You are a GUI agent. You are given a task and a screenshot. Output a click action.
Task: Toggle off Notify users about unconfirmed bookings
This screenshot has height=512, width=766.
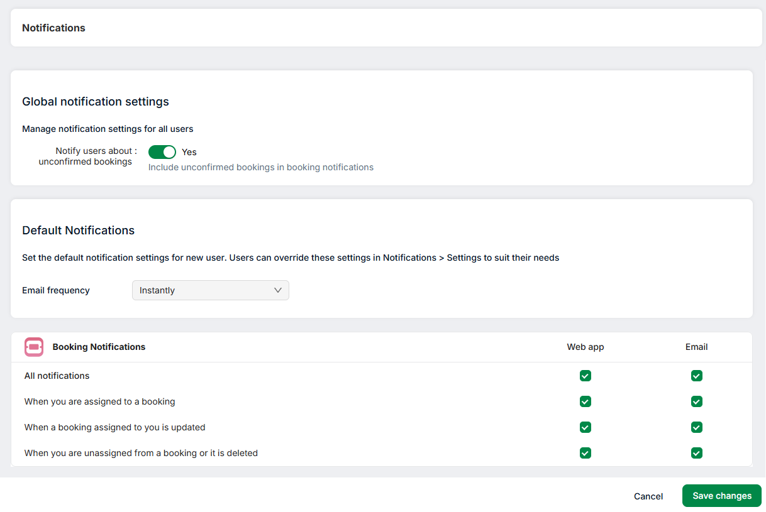coord(162,152)
